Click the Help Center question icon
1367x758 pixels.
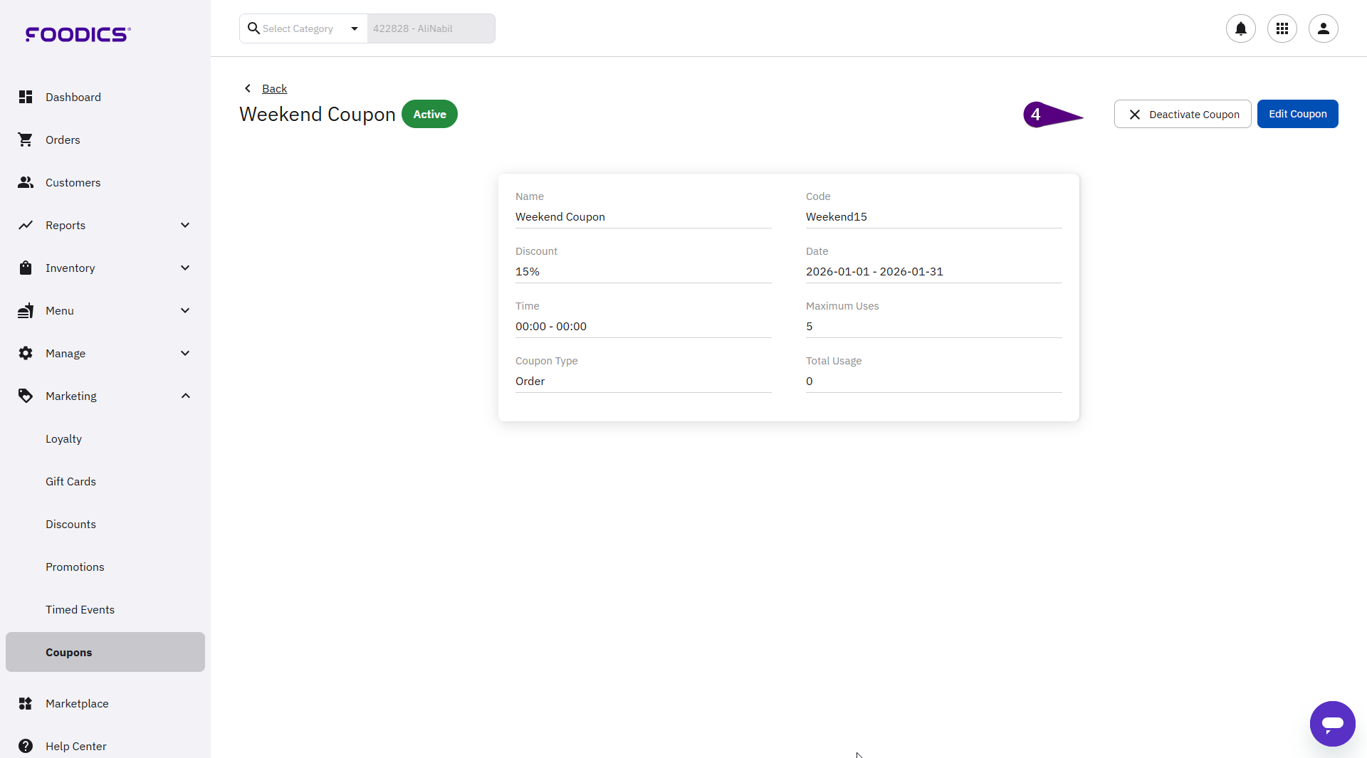[26, 746]
